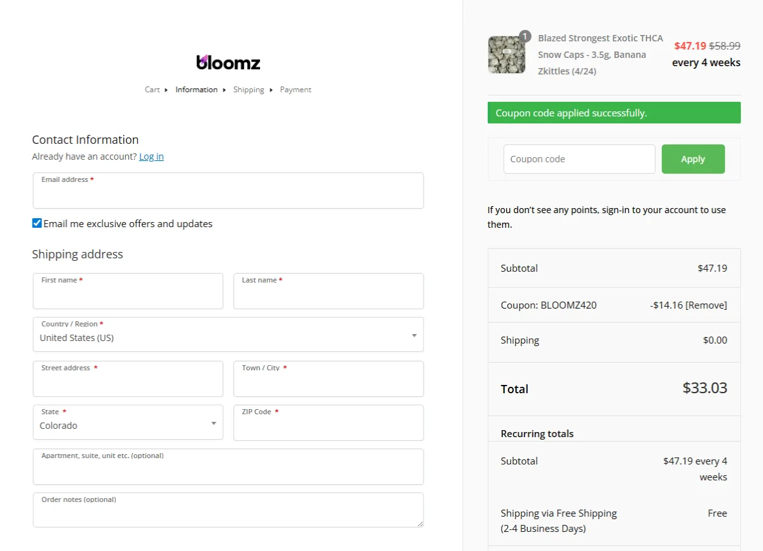This screenshot has width=763, height=551.
Task: Select Shipping in the breadcrumb
Action: pos(249,90)
